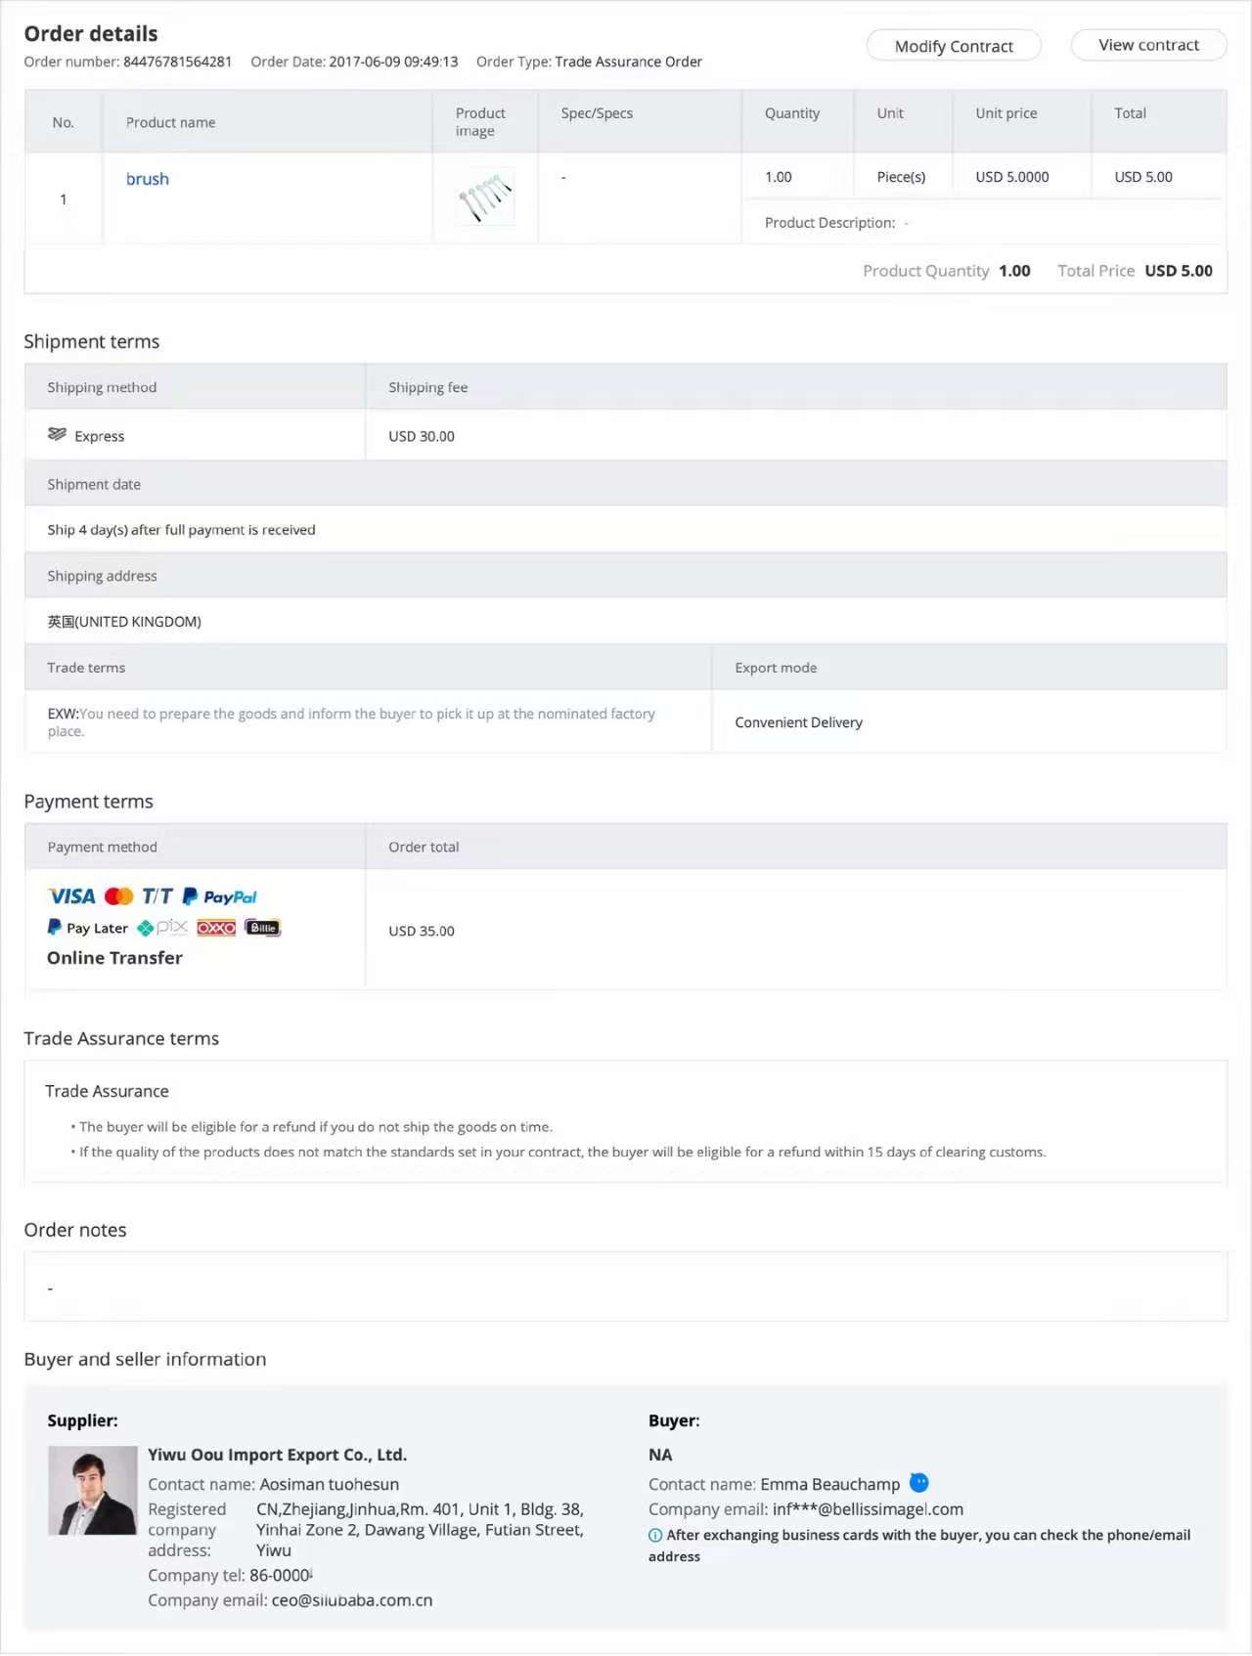
Task: Choose the Online Transfer payment option
Action: pos(114,957)
